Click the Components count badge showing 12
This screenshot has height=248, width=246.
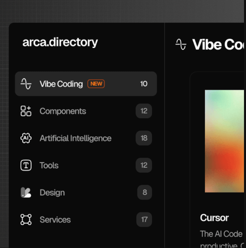pos(144,111)
